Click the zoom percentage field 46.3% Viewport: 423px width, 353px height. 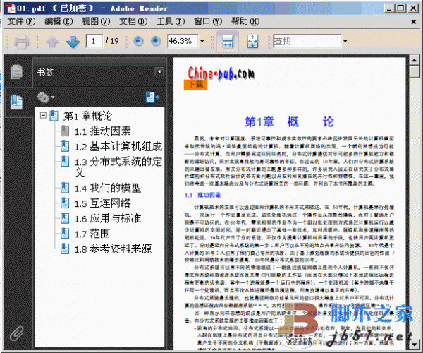[x=183, y=41]
